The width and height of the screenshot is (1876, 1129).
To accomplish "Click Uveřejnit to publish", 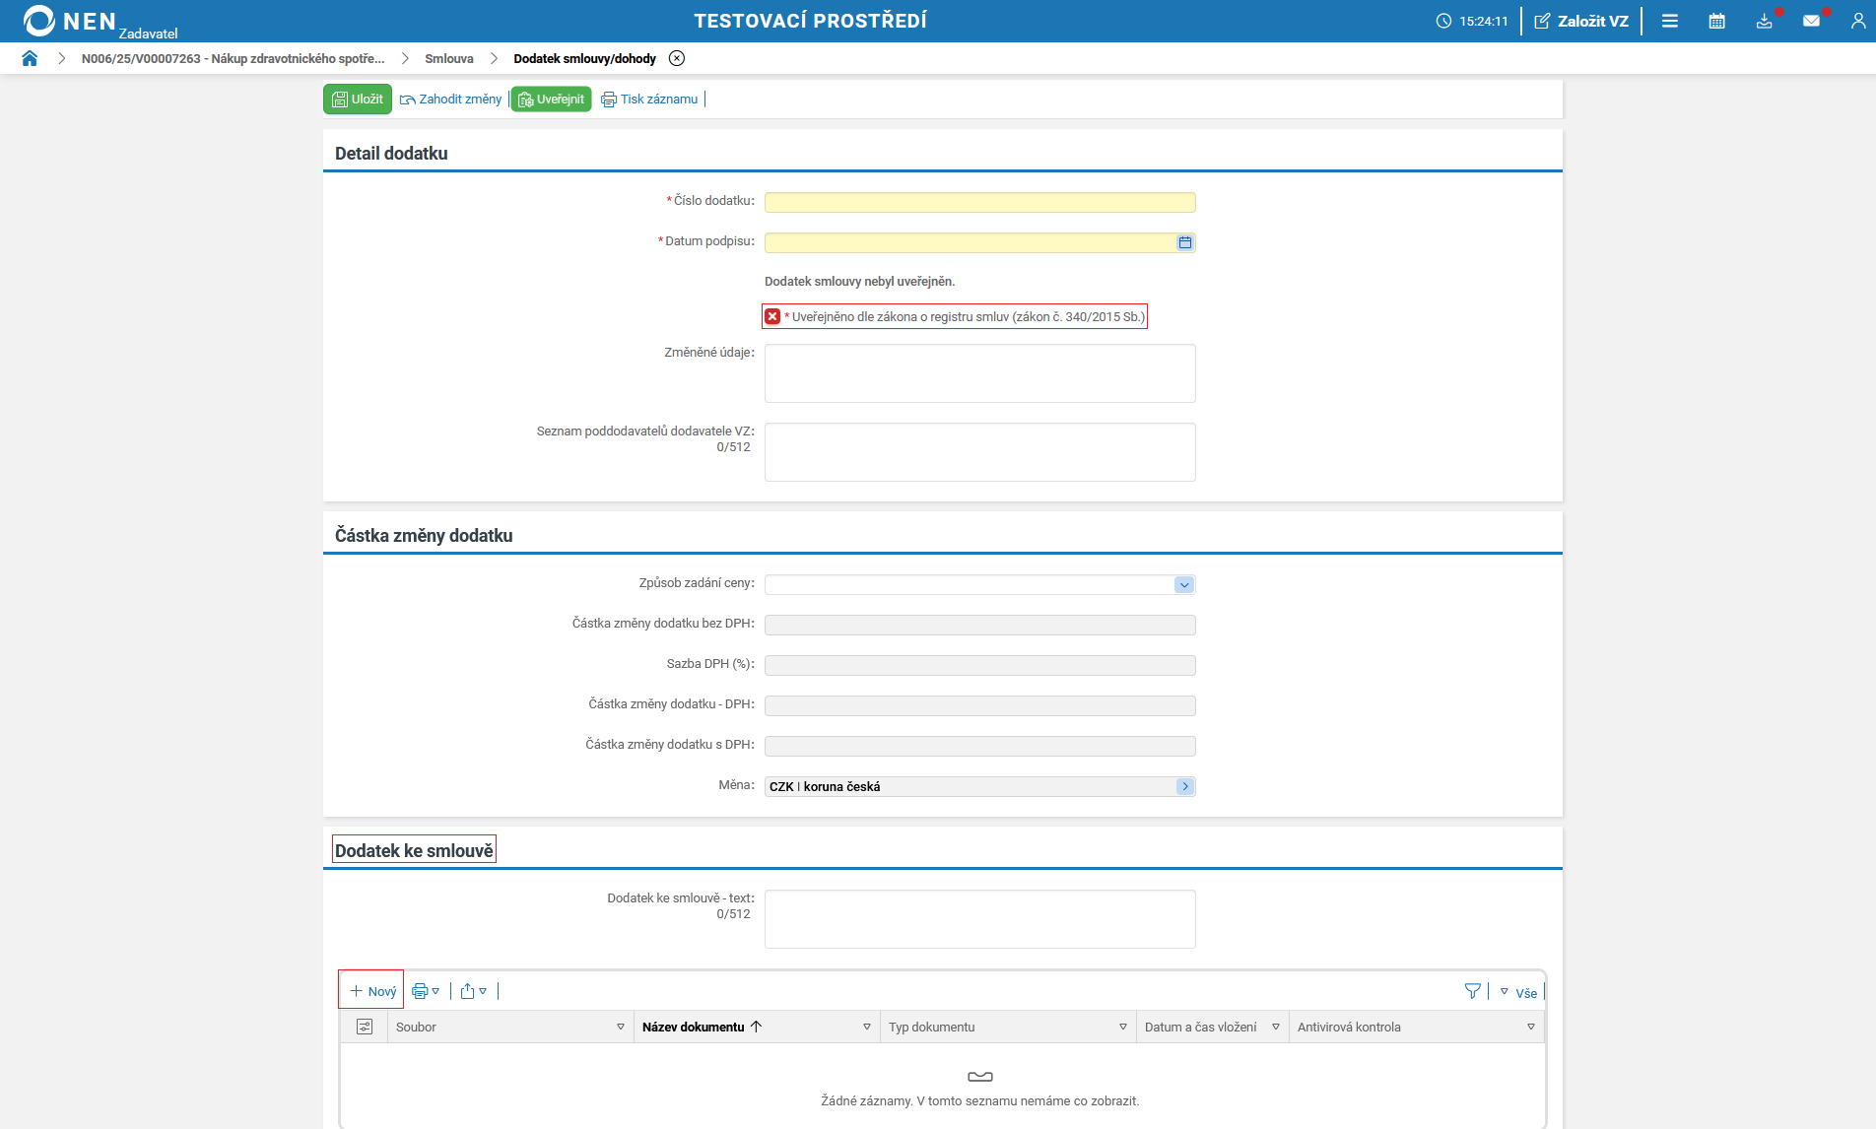I will pyautogui.click(x=551, y=99).
